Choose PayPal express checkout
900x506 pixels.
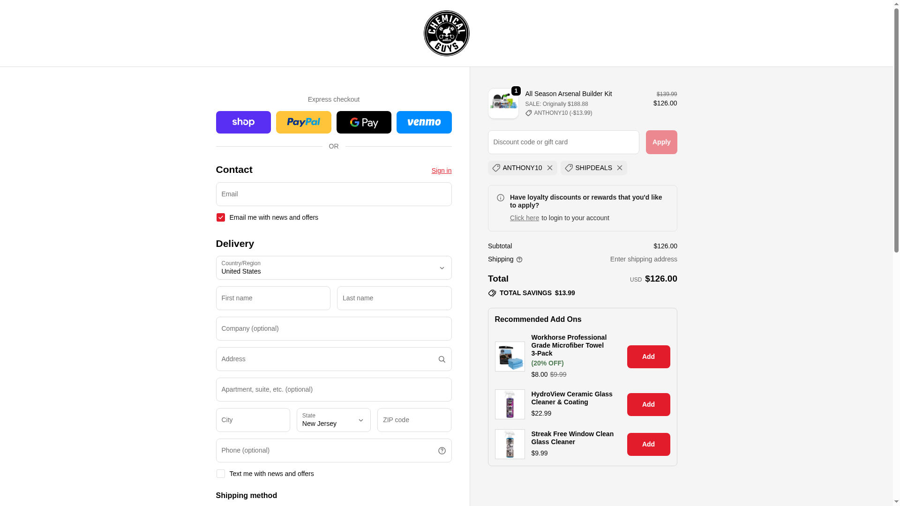pos(304,122)
